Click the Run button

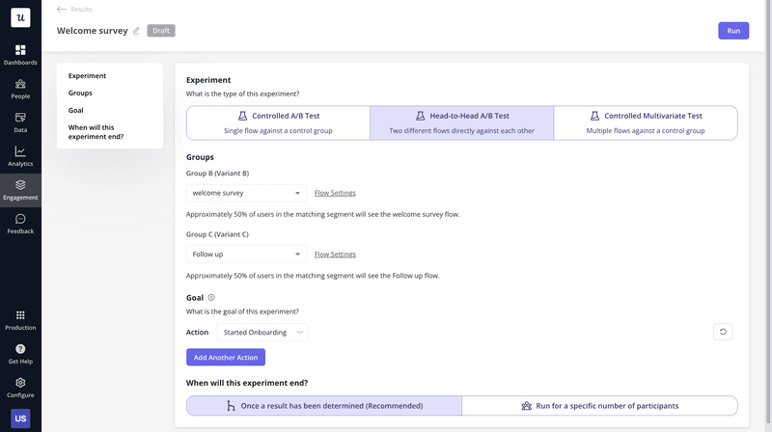[732, 31]
